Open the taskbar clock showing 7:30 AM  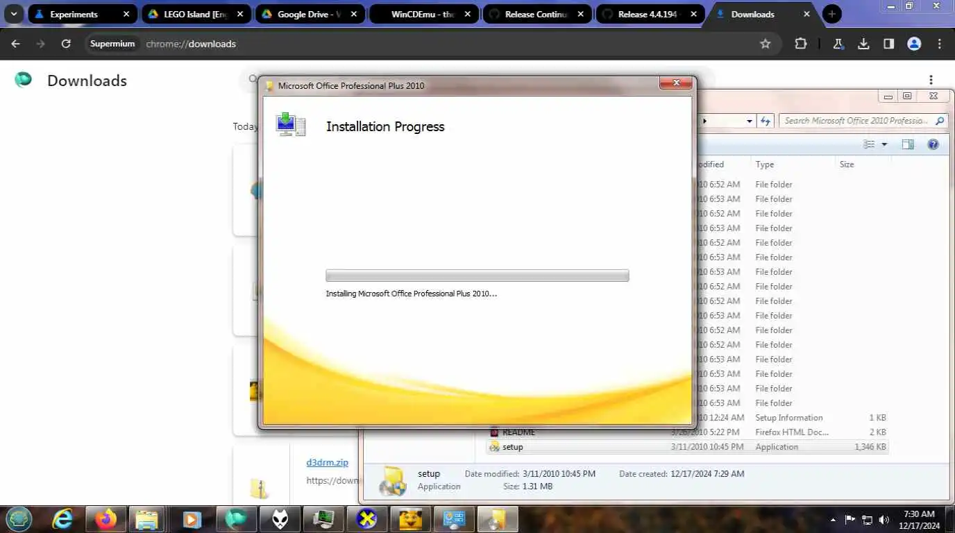(x=920, y=519)
